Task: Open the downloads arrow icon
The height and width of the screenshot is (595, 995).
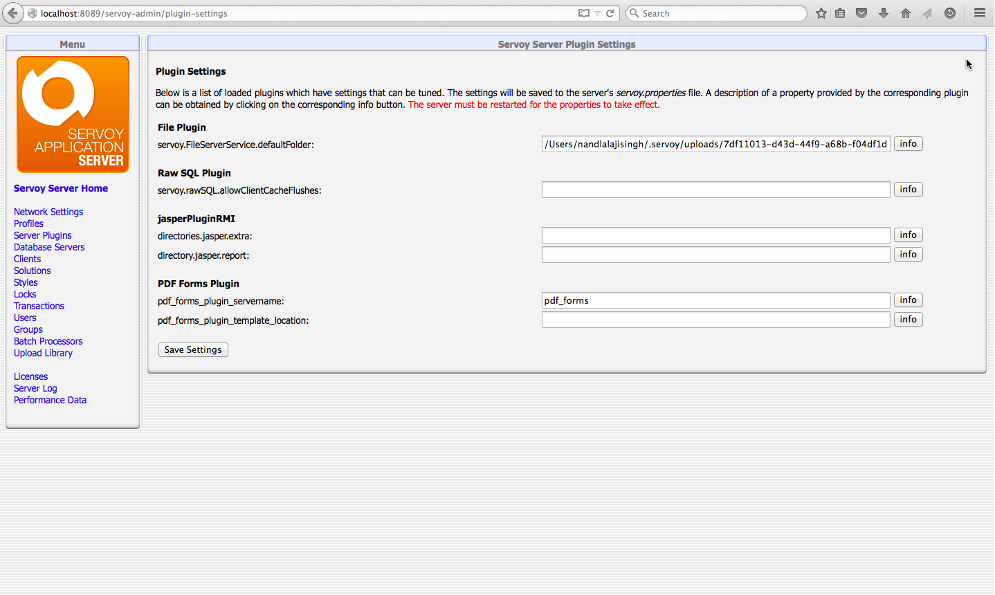Action: tap(884, 13)
